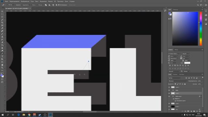Open the Файл menu
The height and width of the screenshot is (117, 208).
6,1
